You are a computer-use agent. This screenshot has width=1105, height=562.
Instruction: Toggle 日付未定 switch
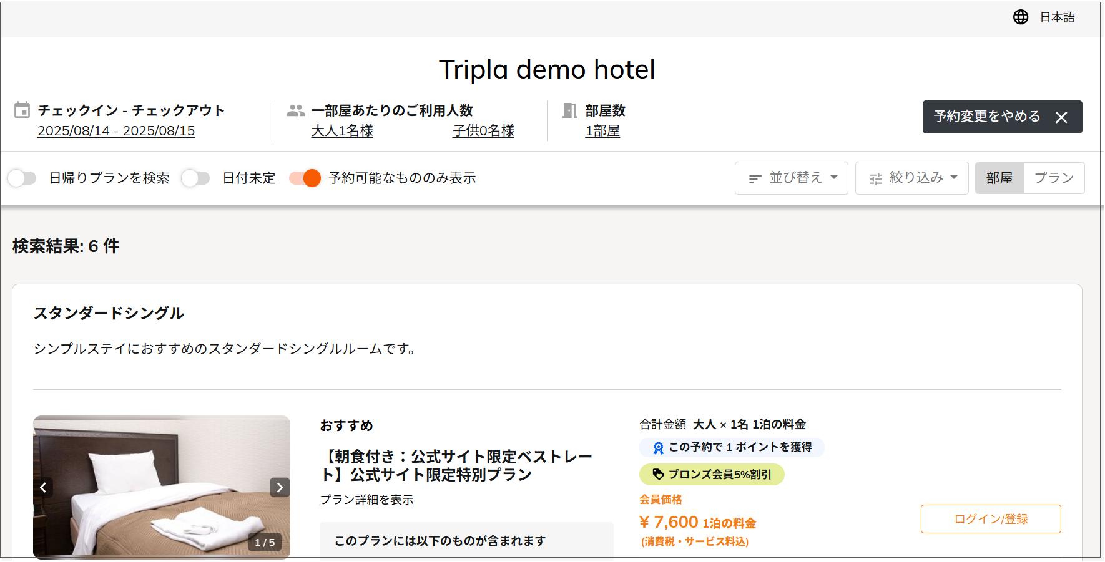coord(195,178)
